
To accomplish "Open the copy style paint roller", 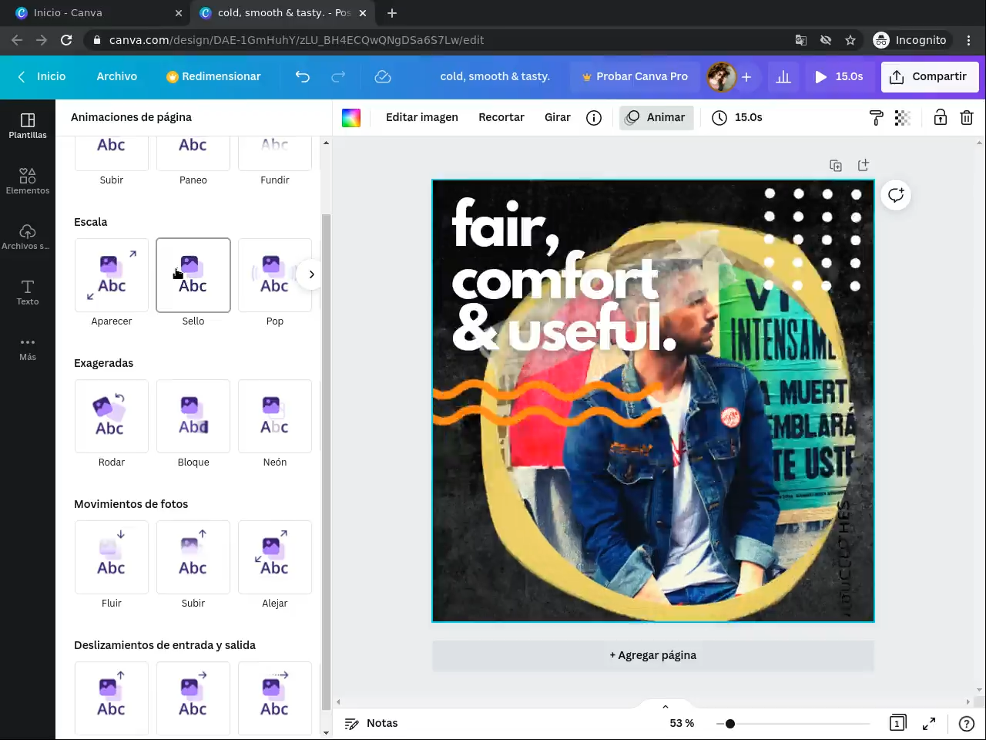I will (876, 117).
